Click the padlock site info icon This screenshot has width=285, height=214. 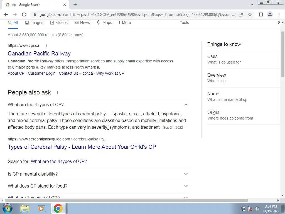click(35, 14)
